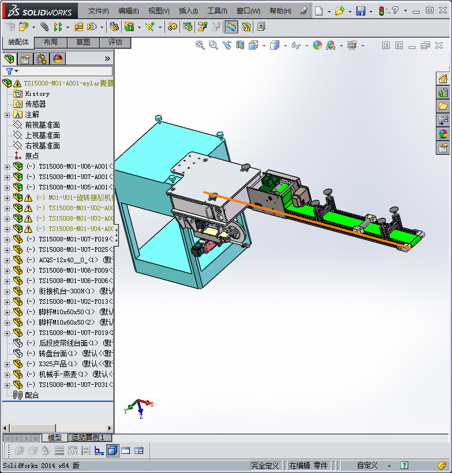Click right arrow of tree scrollbar
This screenshot has height=473, width=452.
click(110, 428)
